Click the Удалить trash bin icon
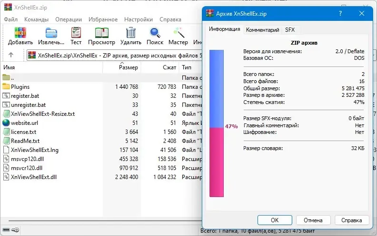 [131, 33]
